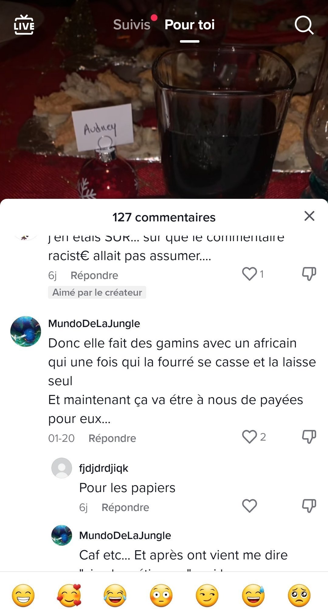The width and height of the screenshot is (328, 609).
Task: Open the search magnifier icon
Action: point(304,25)
